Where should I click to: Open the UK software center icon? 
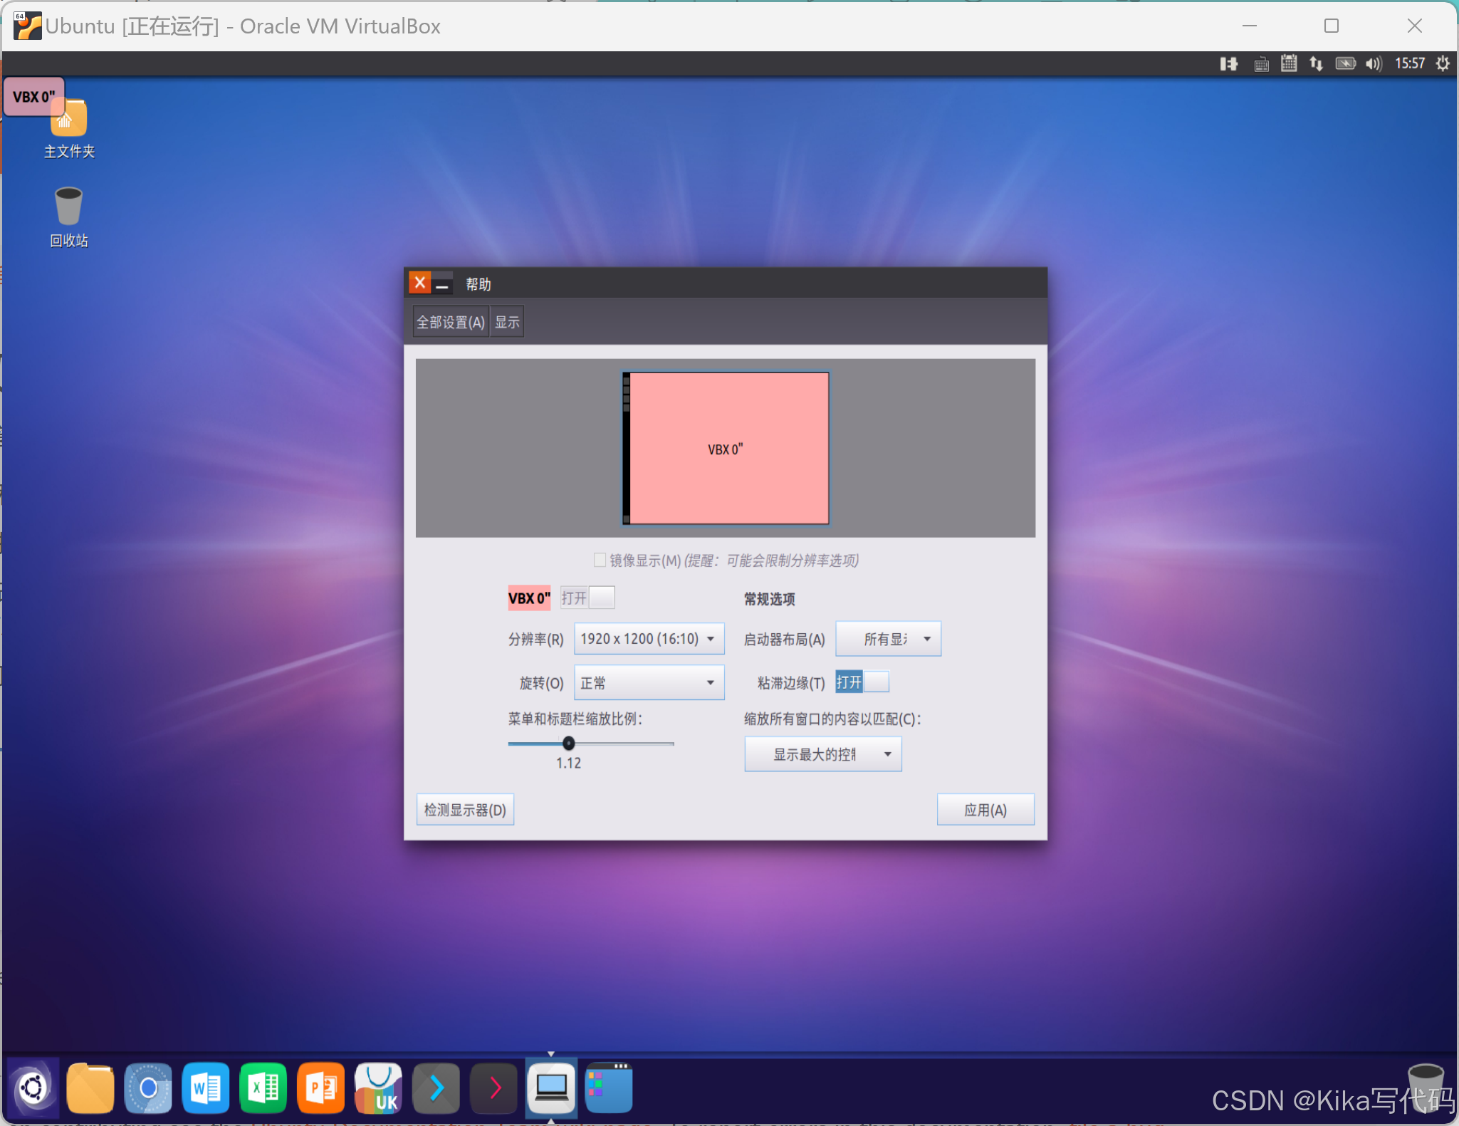pyautogui.click(x=378, y=1088)
